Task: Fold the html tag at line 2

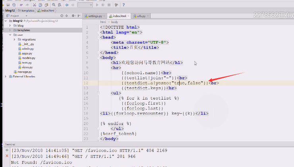Action: click(x=98, y=33)
